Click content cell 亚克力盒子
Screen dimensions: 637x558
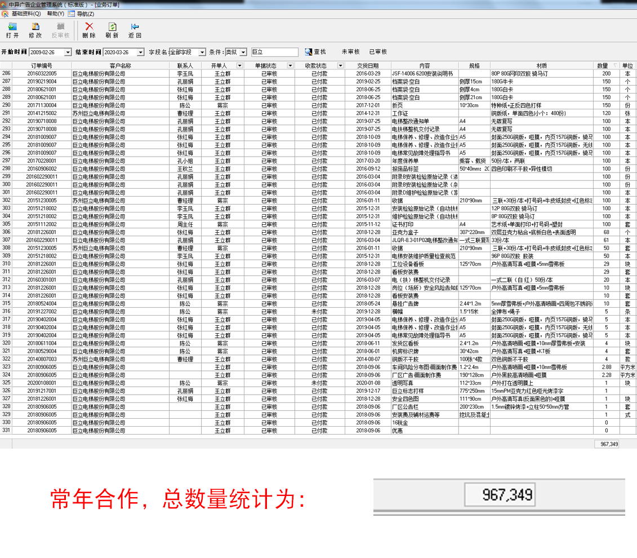[405, 232]
